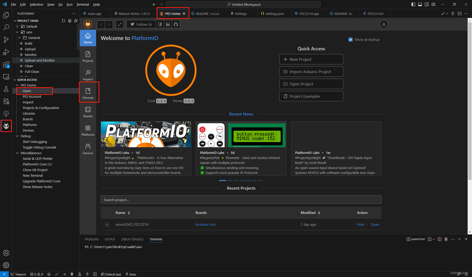Viewport: 472px width, 277px height.
Task: Navigate back in PIO Home toolbar
Action: (101, 24)
